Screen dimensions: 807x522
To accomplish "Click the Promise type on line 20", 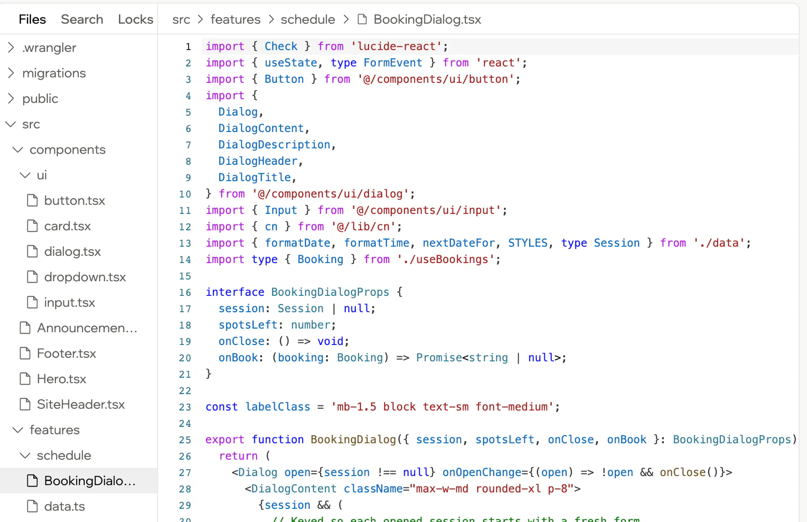I will click(439, 358).
